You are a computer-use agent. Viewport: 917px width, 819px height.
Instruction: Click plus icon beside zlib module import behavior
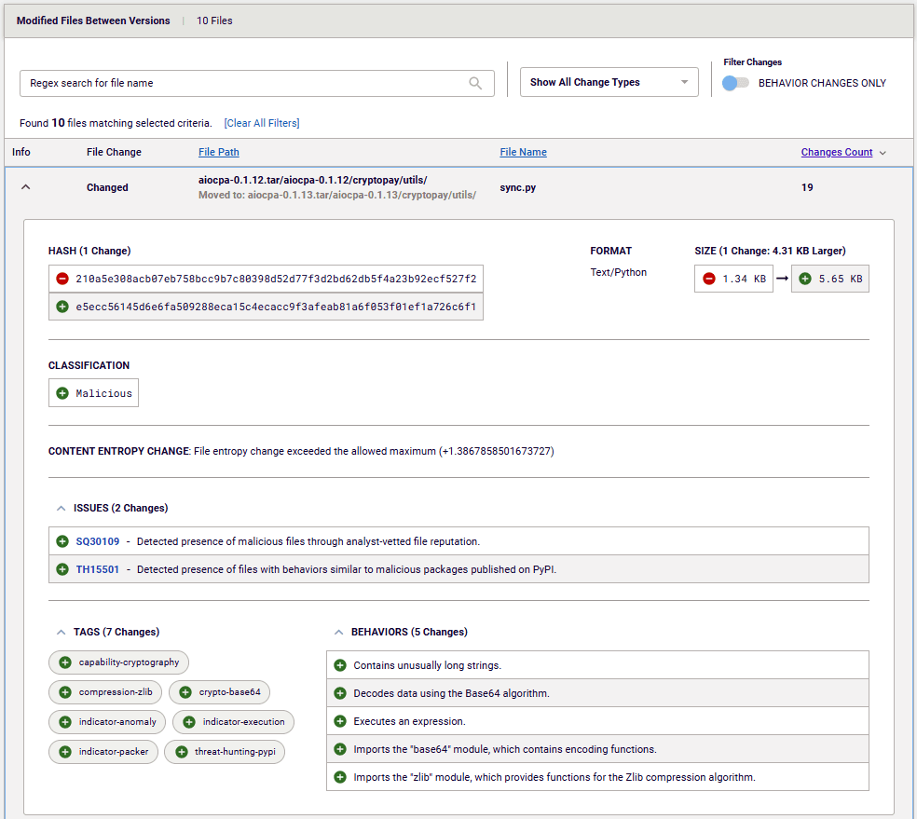(x=340, y=777)
